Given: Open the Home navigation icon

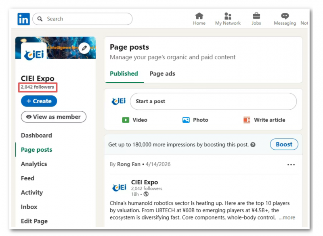Looking at the screenshot, I should pos(199,16).
